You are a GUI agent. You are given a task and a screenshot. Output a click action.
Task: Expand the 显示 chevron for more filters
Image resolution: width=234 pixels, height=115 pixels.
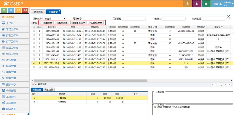(228, 16)
